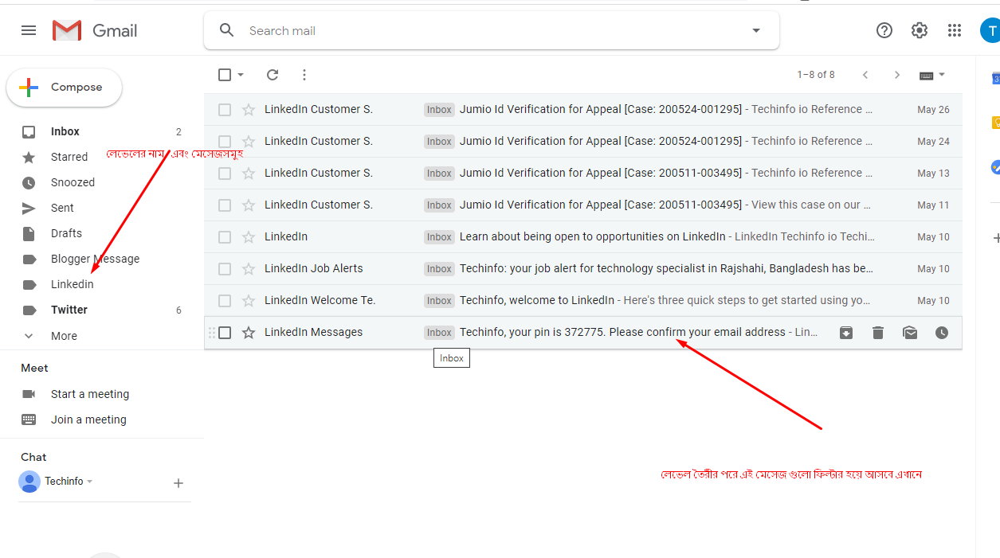Go to newer messages arrow
This screenshot has width=1000, height=558.
pyautogui.click(x=865, y=75)
